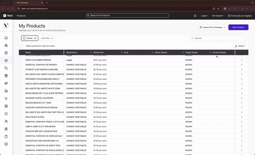Open the clipboard sidebar icon
Image resolution: width=255 pixels, height=155 pixels.
tap(6, 137)
